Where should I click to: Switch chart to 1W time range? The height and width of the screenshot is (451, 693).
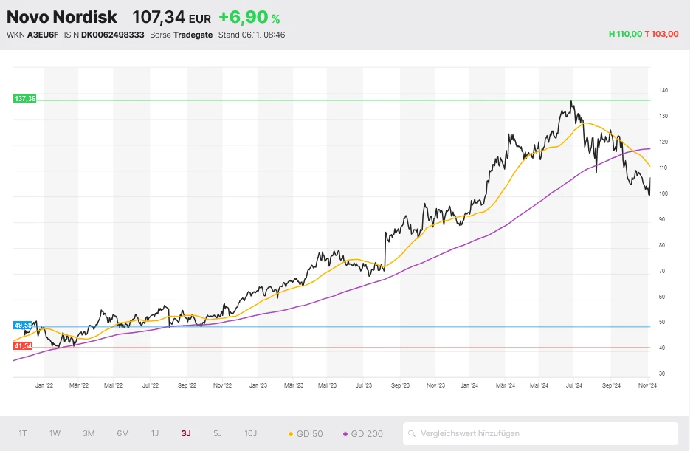[55, 434]
